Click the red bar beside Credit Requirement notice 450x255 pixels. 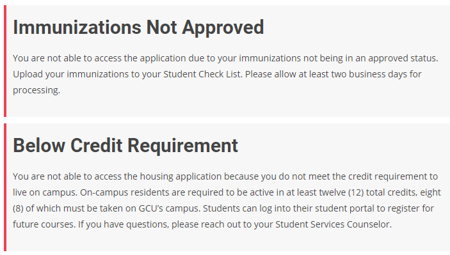click(5, 188)
